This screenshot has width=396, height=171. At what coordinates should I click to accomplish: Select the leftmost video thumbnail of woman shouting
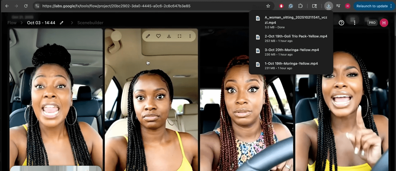click(56, 99)
